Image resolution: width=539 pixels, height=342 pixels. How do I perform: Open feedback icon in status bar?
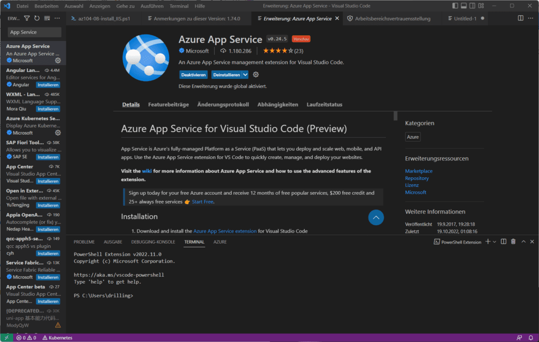pyautogui.click(x=519, y=338)
